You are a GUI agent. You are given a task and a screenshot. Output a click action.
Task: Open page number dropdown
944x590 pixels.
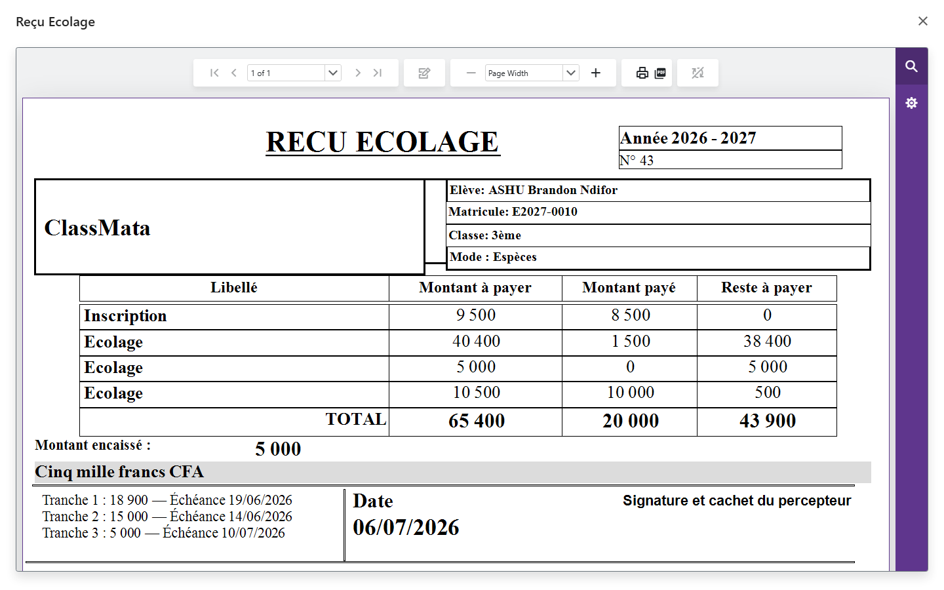pos(333,73)
